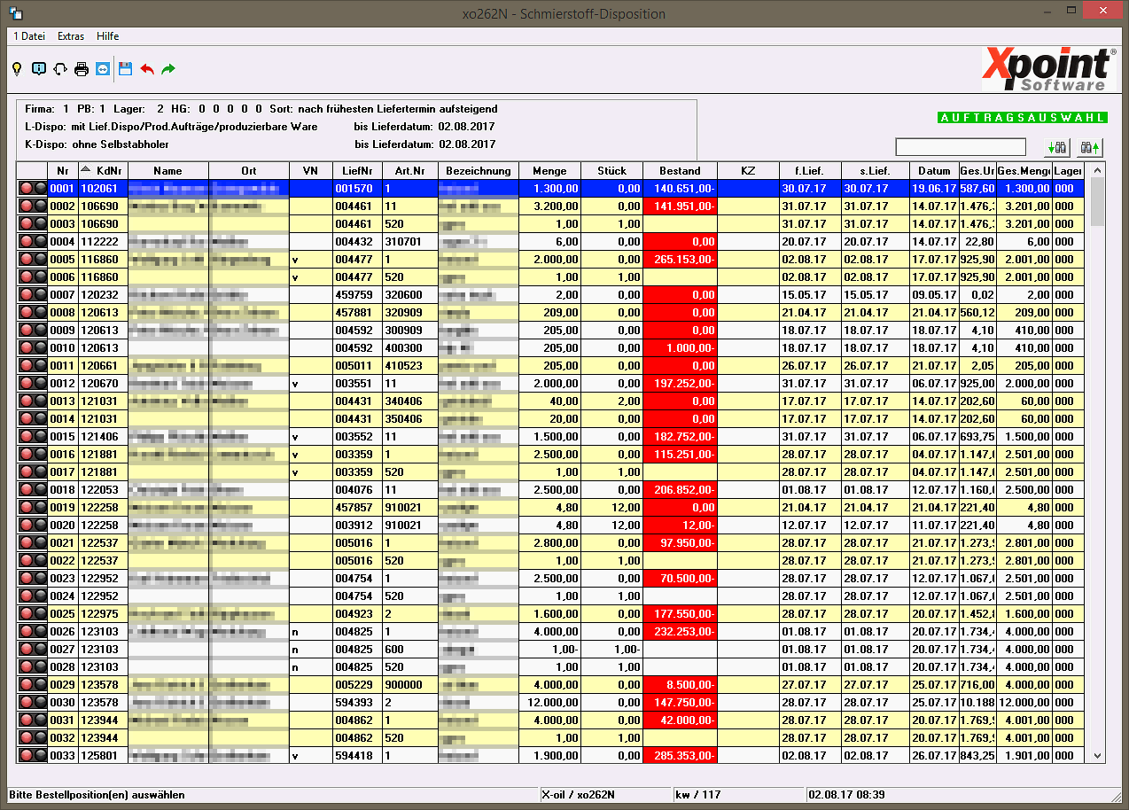Click the KZ column header

[748, 170]
